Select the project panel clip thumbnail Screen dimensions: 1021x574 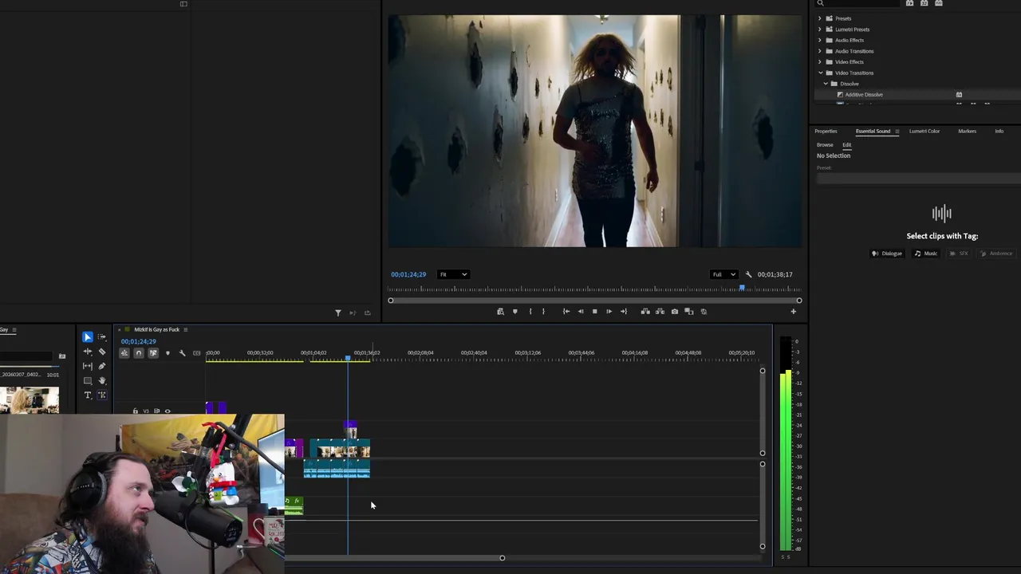(x=30, y=400)
